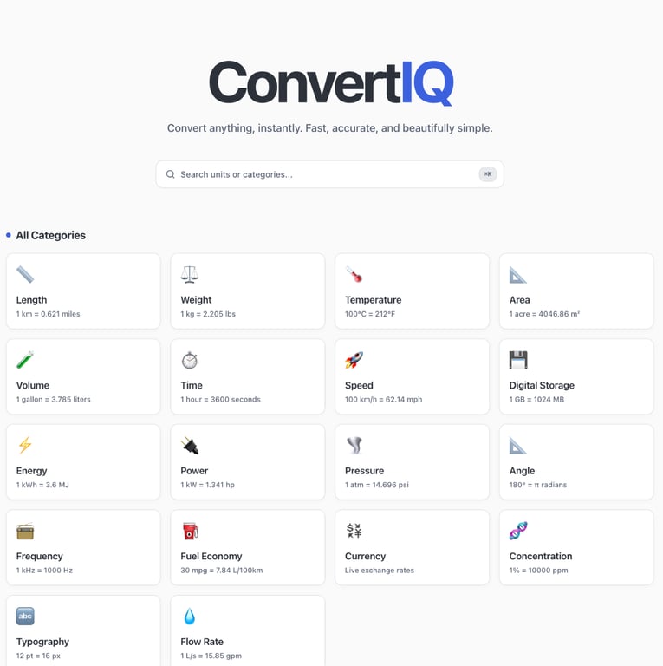This screenshot has width=663, height=666.
Task: Select the DNA Concentration icon
Action: point(518,531)
